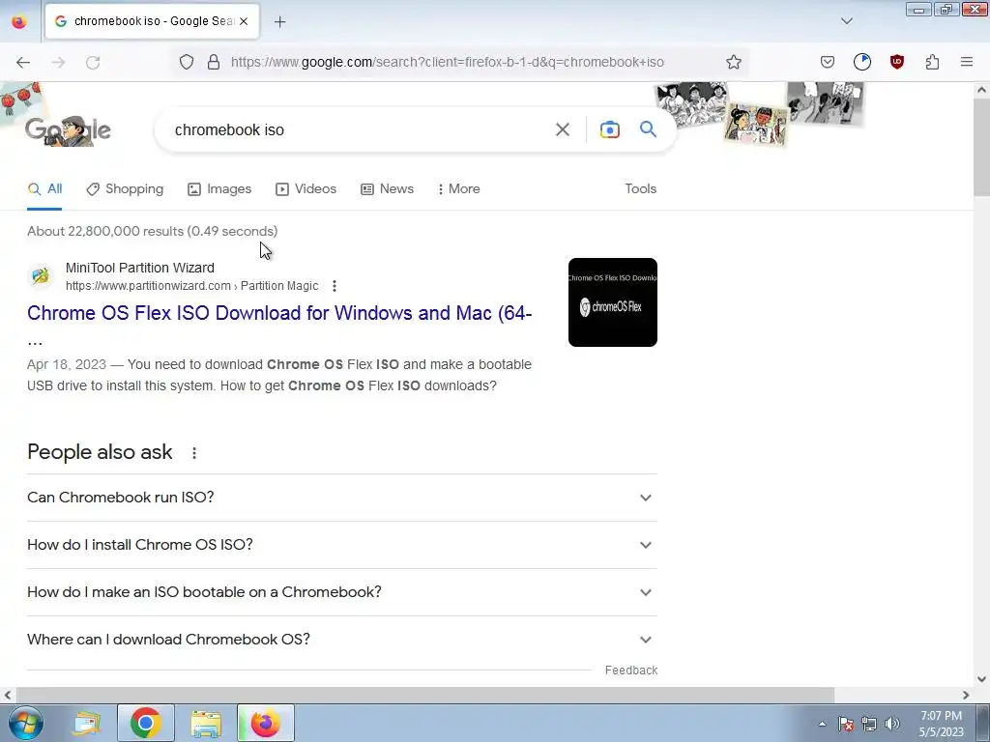This screenshot has width=990, height=742.
Task: Reload the page with the refresh icon
Action: (93, 62)
